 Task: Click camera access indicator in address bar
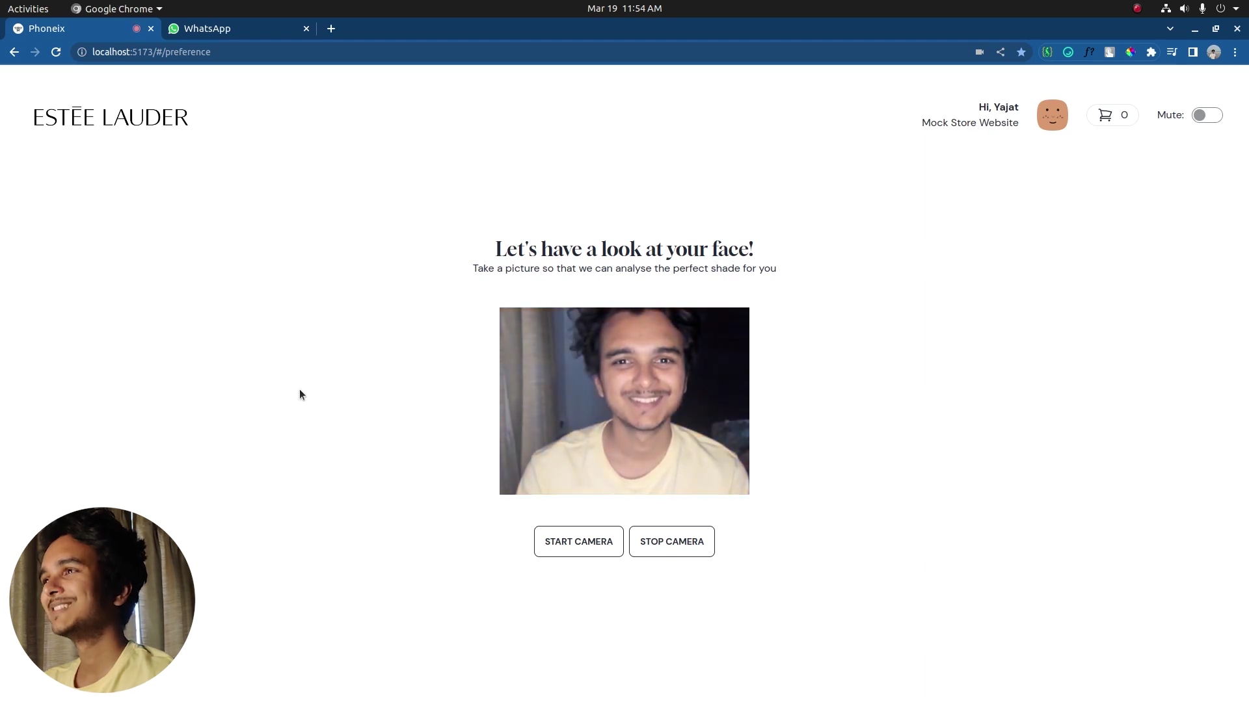pyautogui.click(x=979, y=52)
